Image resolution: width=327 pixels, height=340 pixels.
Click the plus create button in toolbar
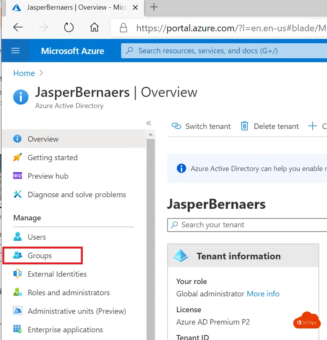click(x=313, y=126)
